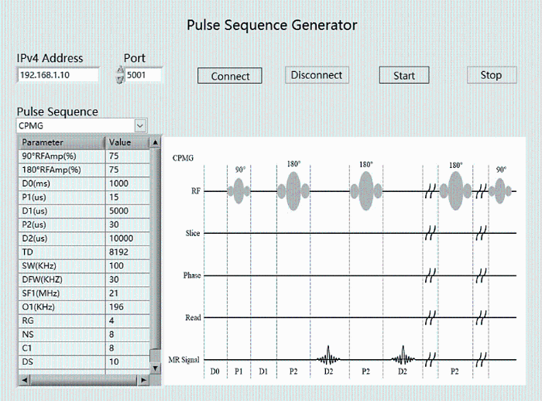Click the Port decrement arrow
Screen dimensions: 542x401
[120, 79]
